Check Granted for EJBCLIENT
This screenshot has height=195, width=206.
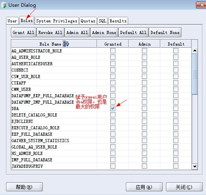pyautogui.click(x=113, y=121)
